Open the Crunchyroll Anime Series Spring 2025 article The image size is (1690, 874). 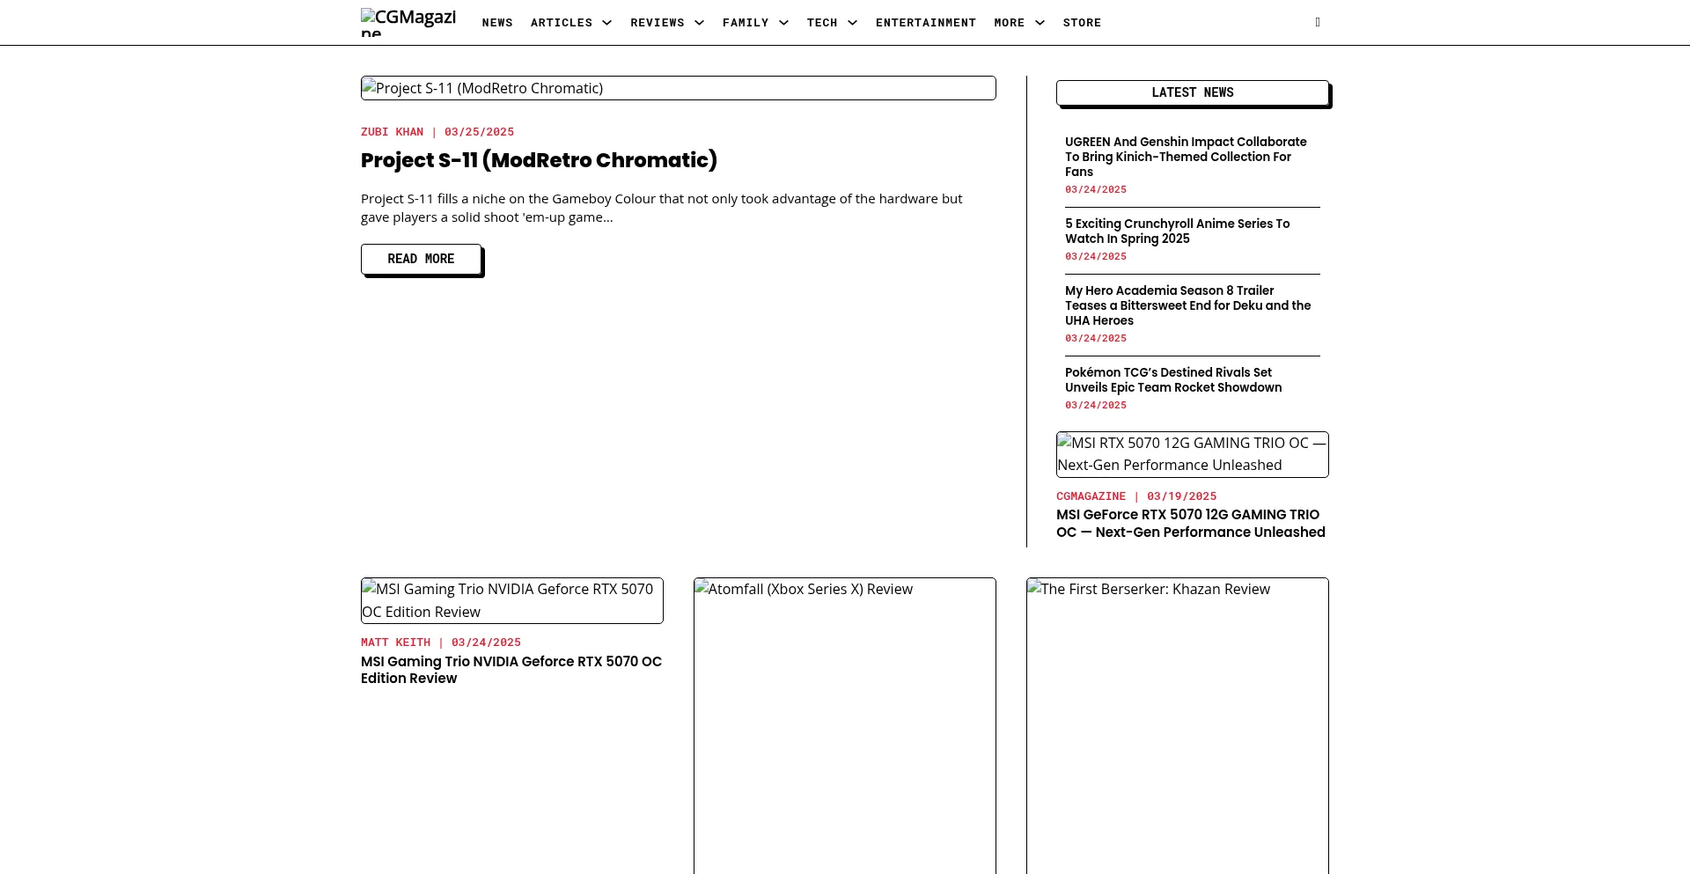click(x=1178, y=231)
